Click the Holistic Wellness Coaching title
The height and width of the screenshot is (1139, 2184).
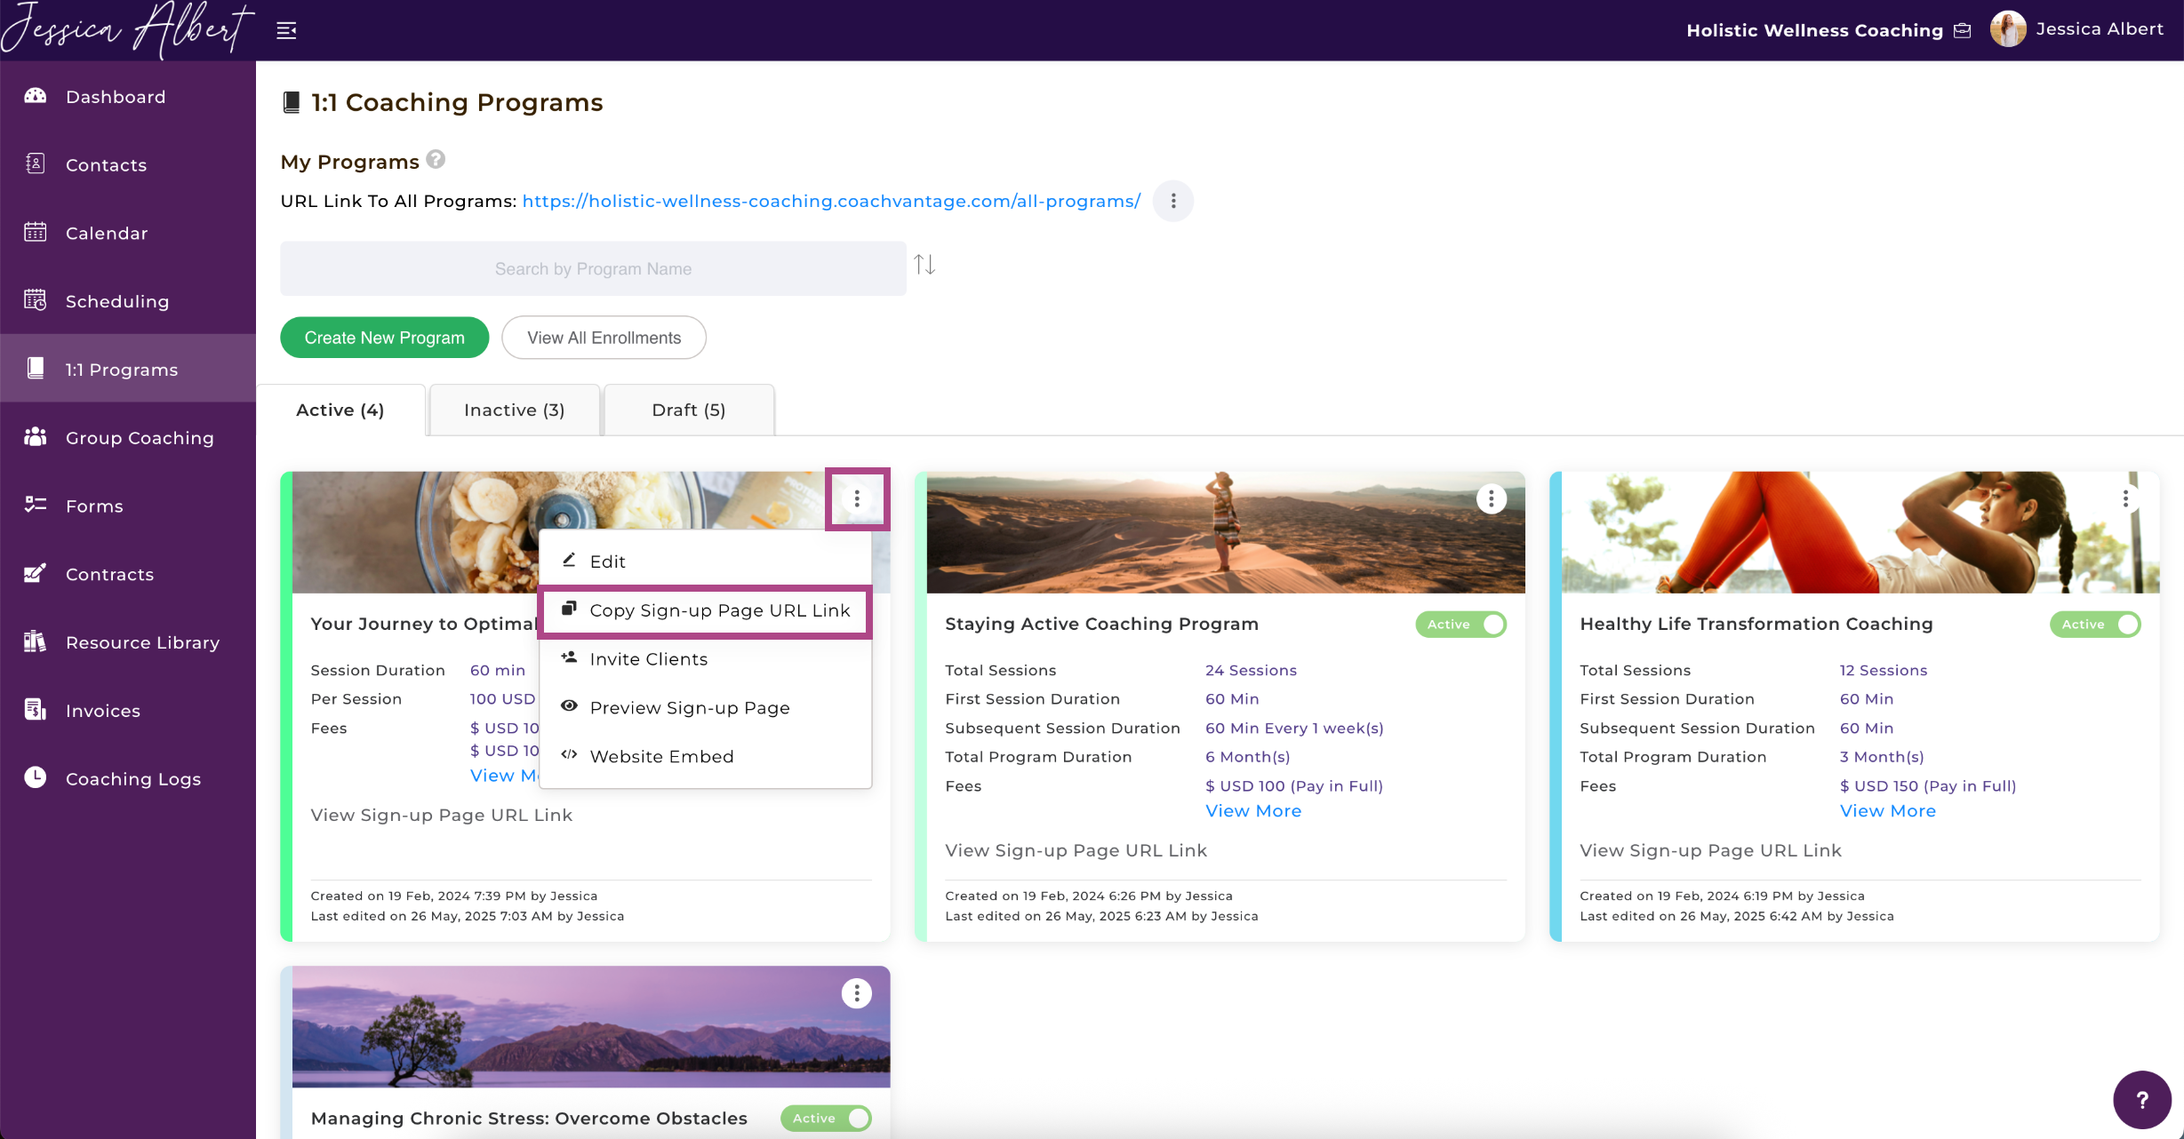pos(1815,30)
